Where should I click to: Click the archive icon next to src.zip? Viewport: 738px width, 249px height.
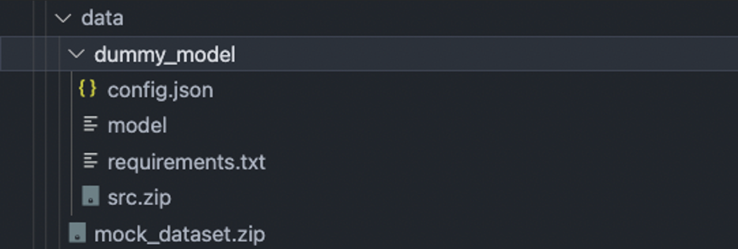point(90,197)
